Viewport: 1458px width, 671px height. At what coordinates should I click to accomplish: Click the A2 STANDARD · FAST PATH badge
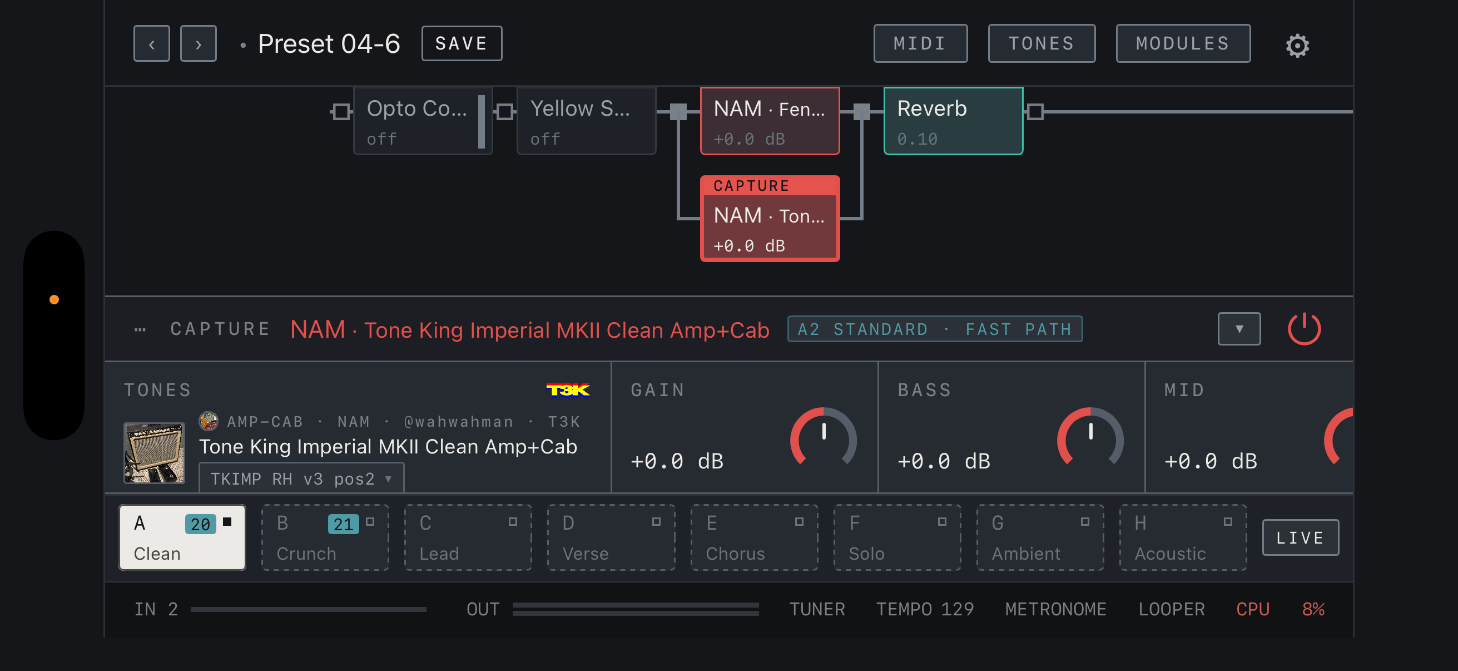tap(934, 329)
